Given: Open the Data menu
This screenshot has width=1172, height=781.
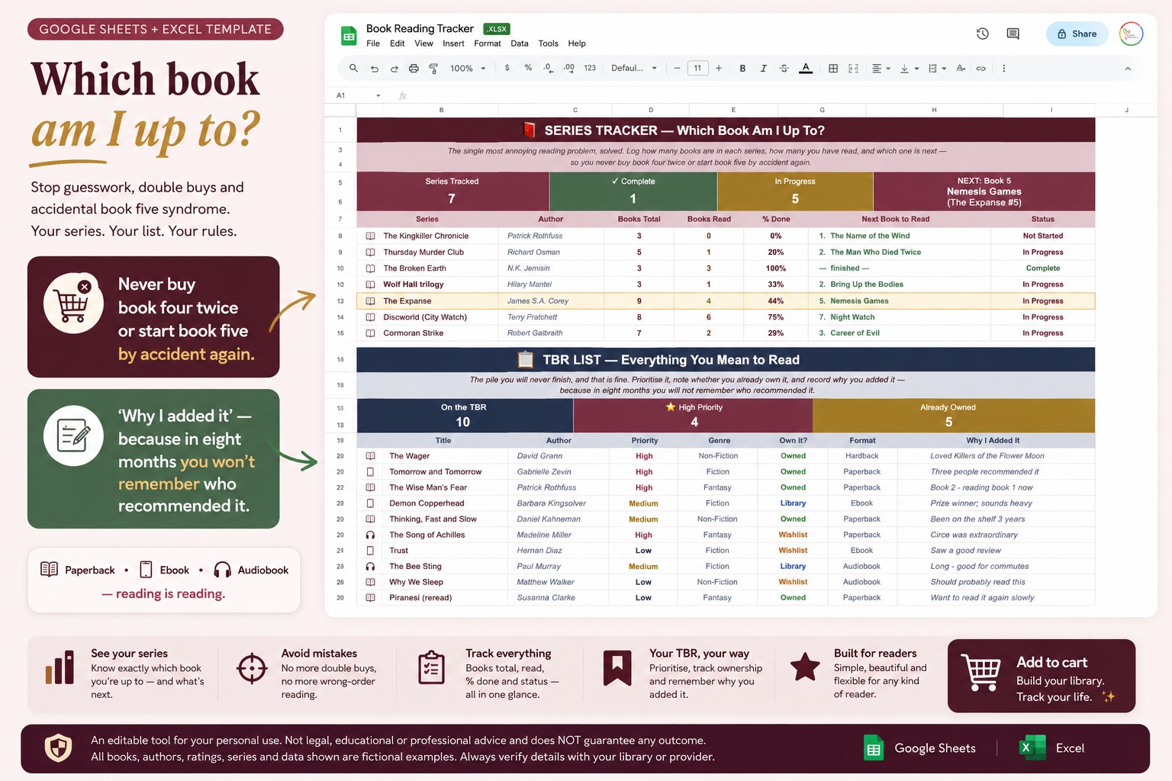Looking at the screenshot, I should [x=520, y=43].
